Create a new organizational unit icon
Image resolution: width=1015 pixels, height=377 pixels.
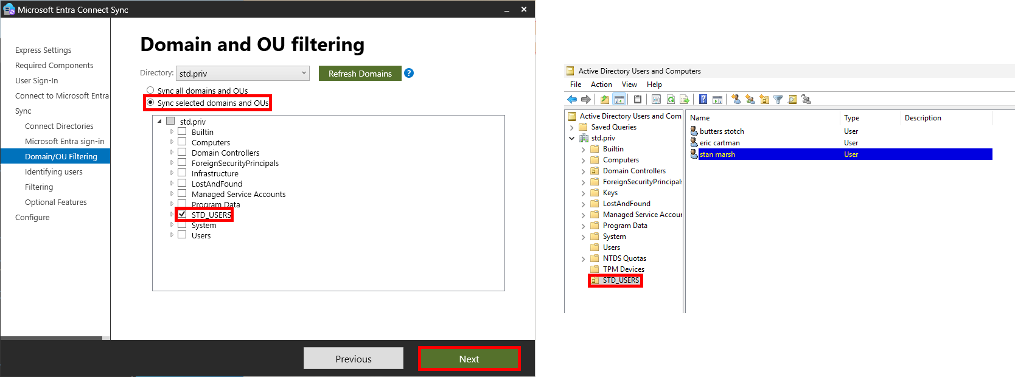764,99
